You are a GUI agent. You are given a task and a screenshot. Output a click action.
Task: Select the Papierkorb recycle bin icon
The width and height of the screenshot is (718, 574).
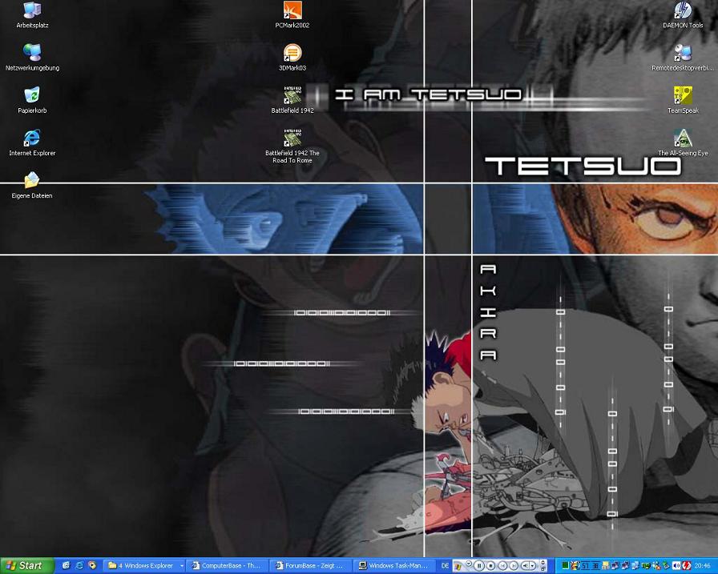[32, 100]
